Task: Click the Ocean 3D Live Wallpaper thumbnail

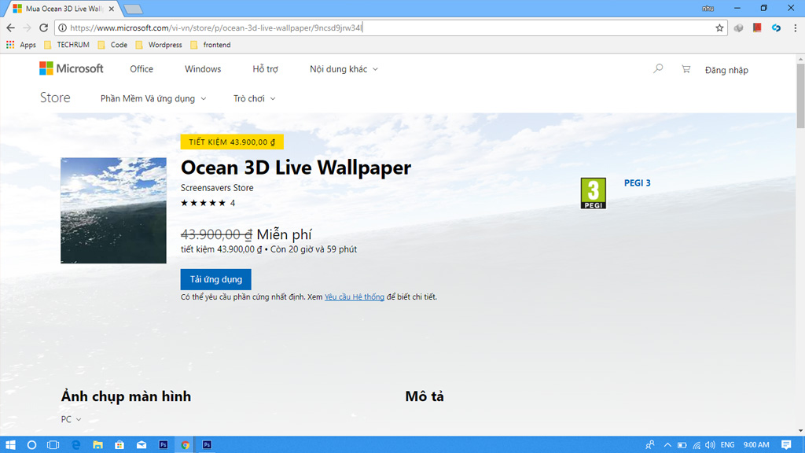Action: pyautogui.click(x=113, y=211)
